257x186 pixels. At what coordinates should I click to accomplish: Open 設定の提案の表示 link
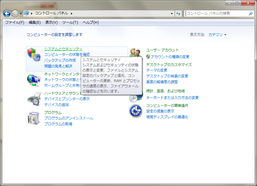click(160, 111)
